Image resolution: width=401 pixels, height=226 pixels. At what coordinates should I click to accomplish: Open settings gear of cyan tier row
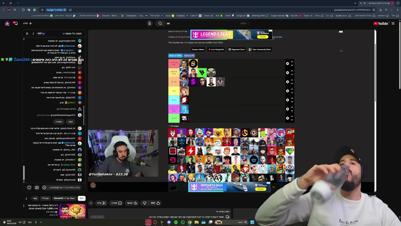coord(287,100)
